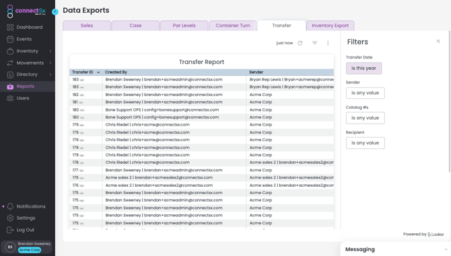Viewport: 451px width, 256px height.
Task: Expand the Movements submenu chevron
Action: (x=50, y=63)
